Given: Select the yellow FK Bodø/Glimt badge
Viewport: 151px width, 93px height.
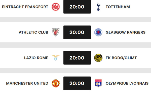Looking at the screenshot, I should coord(98,58).
